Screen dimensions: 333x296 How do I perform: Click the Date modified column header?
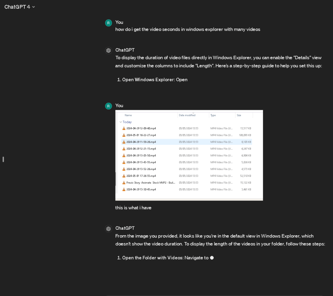pos(187,115)
